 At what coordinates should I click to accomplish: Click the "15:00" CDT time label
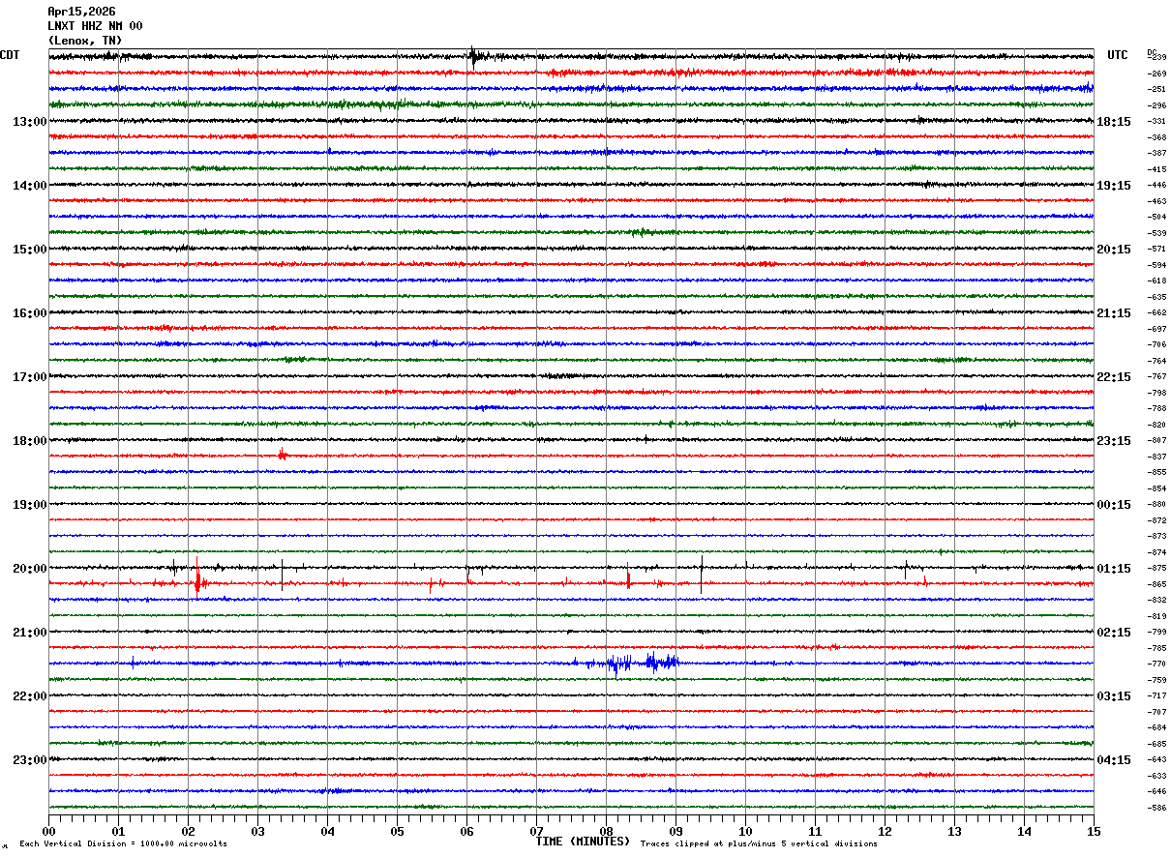30,250
